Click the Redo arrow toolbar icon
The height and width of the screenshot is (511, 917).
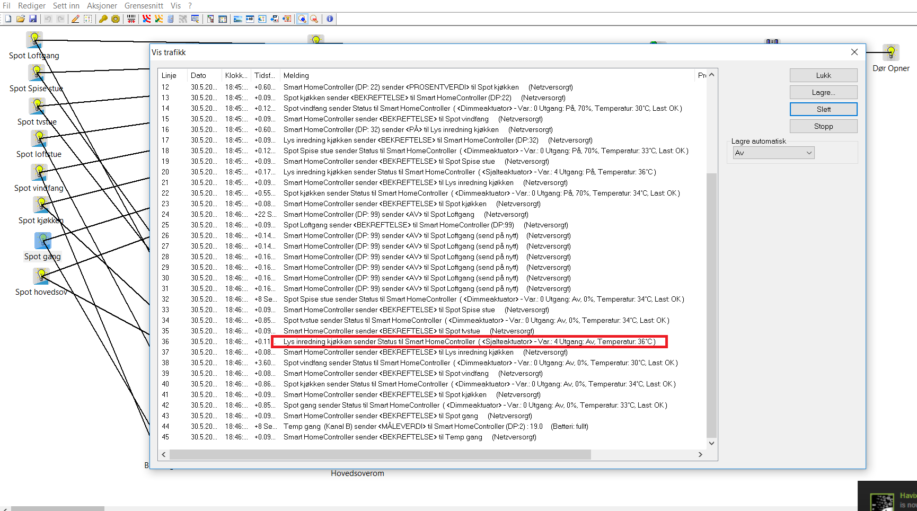click(60, 19)
